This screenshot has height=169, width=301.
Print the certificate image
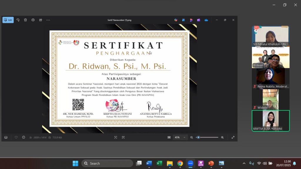pos(33,20)
